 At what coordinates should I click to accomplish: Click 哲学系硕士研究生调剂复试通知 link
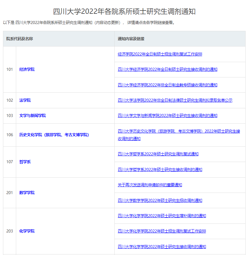pos(158,154)
